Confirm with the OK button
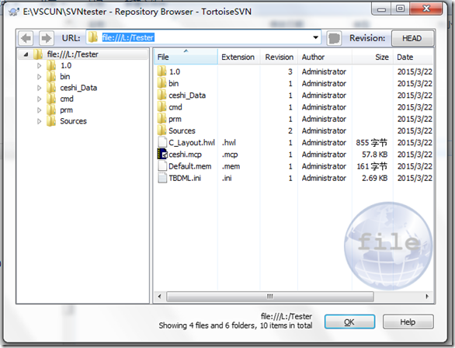The image size is (455, 348). pos(349,322)
